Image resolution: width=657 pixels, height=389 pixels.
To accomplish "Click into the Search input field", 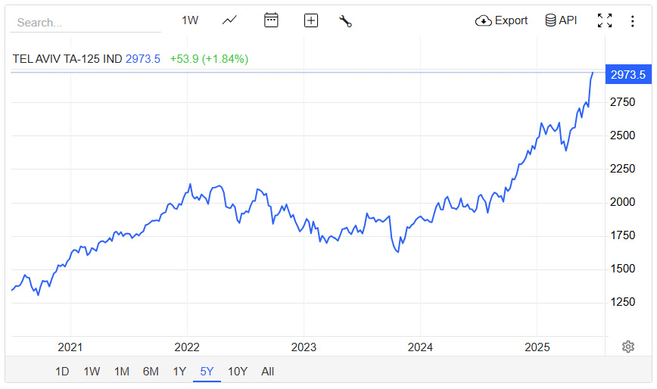I will point(86,23).
